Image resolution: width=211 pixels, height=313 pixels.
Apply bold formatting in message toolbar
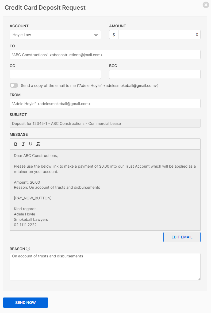pos(16,144)
